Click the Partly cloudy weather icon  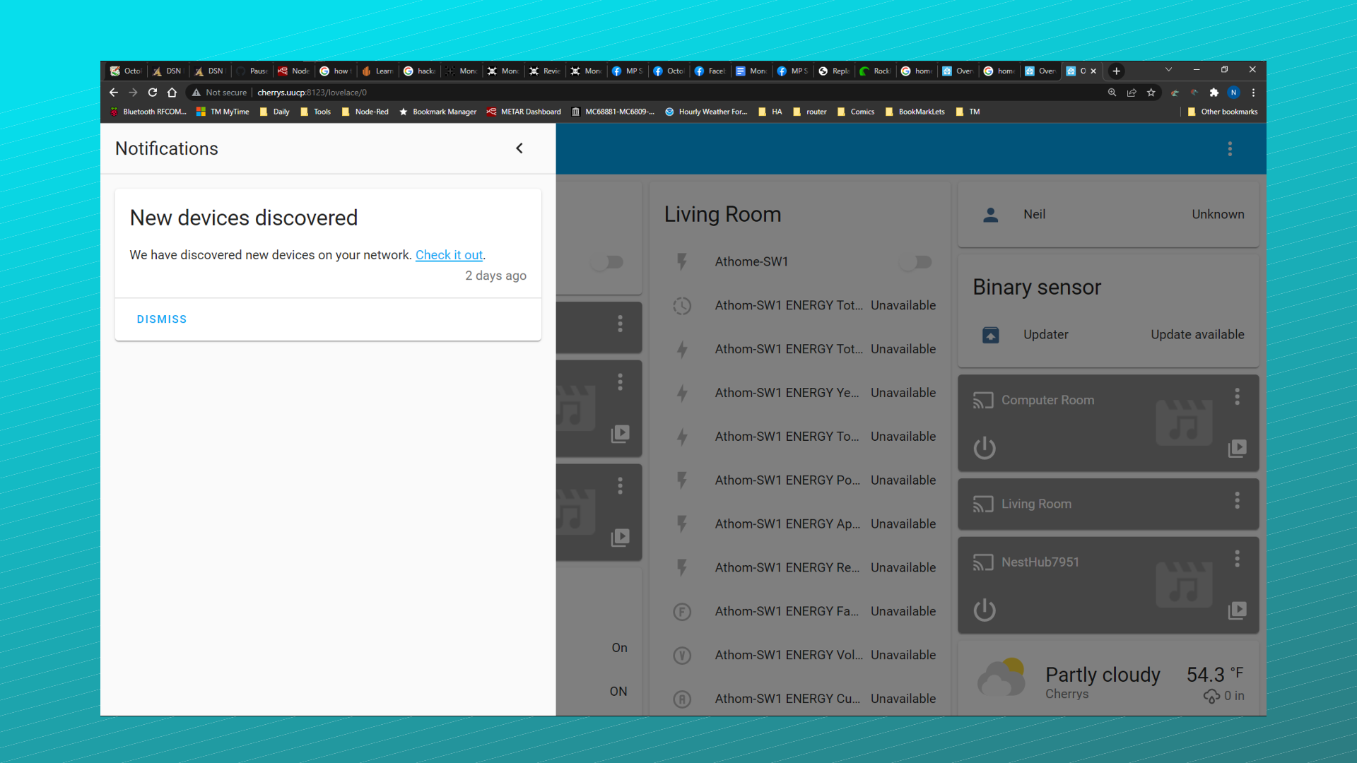[x=1001, y=679]
